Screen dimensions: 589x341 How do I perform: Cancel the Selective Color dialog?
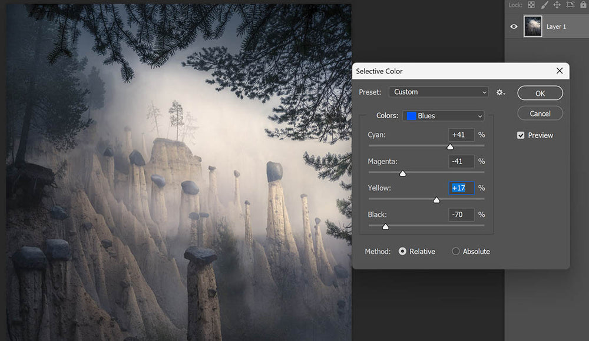click(540, 113)
